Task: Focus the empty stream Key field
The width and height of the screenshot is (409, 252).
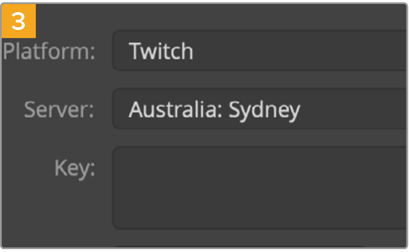Action: pos(260,187)
